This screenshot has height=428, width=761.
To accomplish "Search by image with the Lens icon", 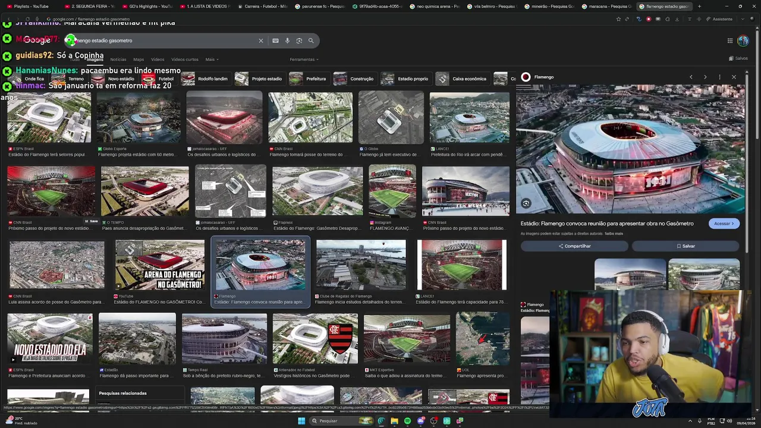I will (x=299, y=40).
